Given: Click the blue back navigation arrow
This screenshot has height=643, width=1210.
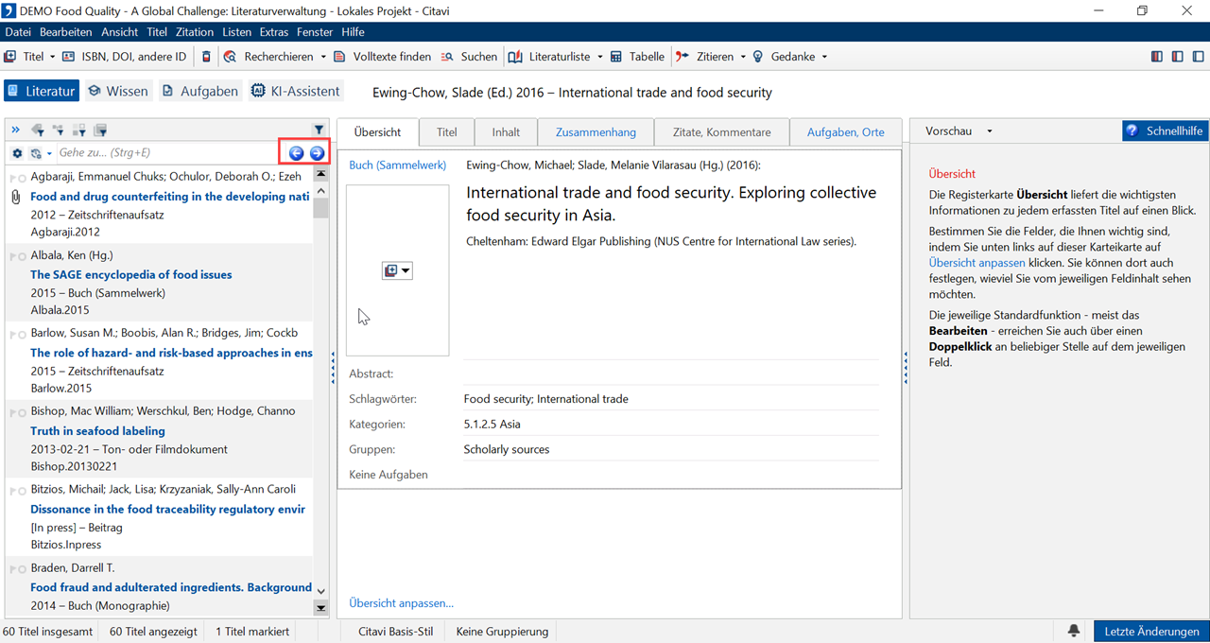Looking at the screenshot, I should point(297,153).
